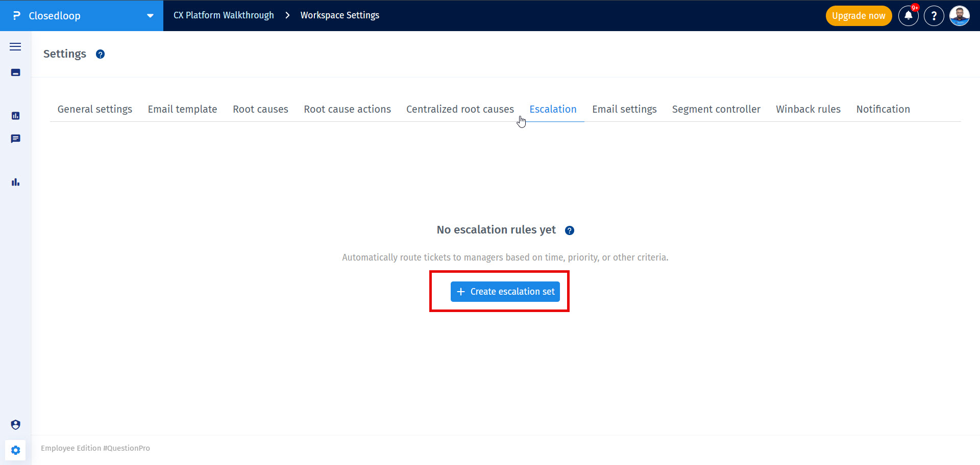980x465 pixels.
Task: Switch to the Root cause actions tab
Action: (x=347, y=109)
